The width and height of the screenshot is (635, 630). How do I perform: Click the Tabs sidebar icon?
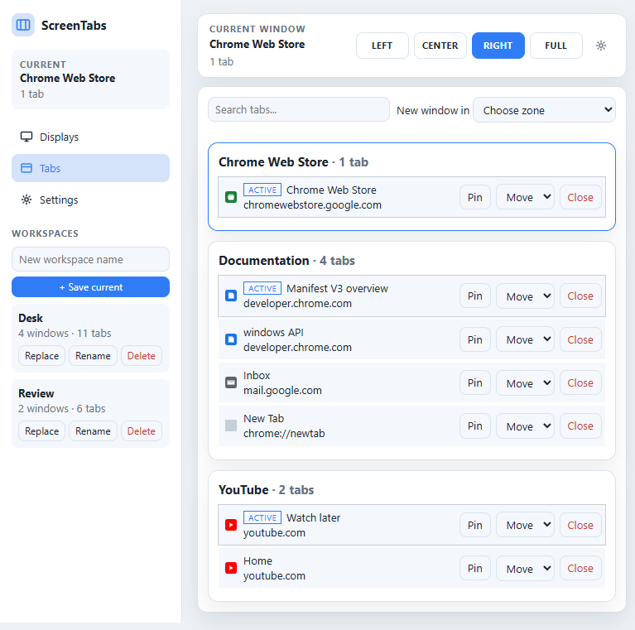tap(26, 168)
